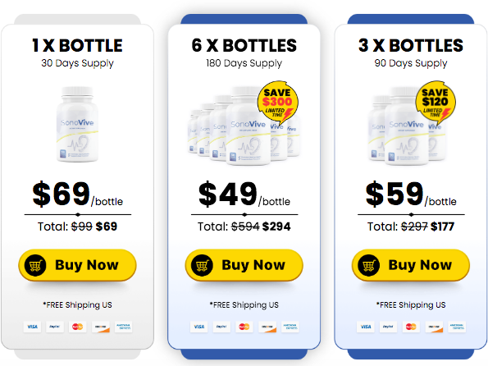The image size is (488, 366).
Task: Select the single SonoVive bottle image
Action: coord(77,124)
